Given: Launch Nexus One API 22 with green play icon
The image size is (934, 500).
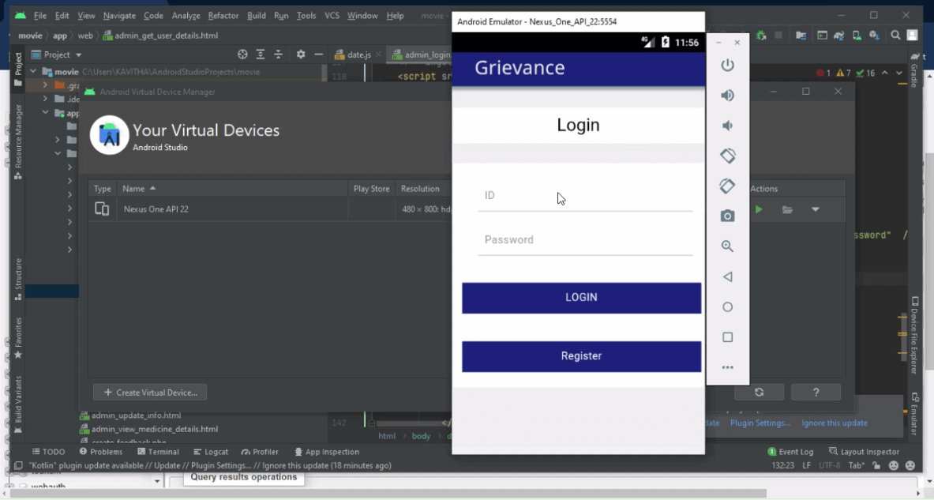Looking at the screenshot, I should (x=759, y=209).
